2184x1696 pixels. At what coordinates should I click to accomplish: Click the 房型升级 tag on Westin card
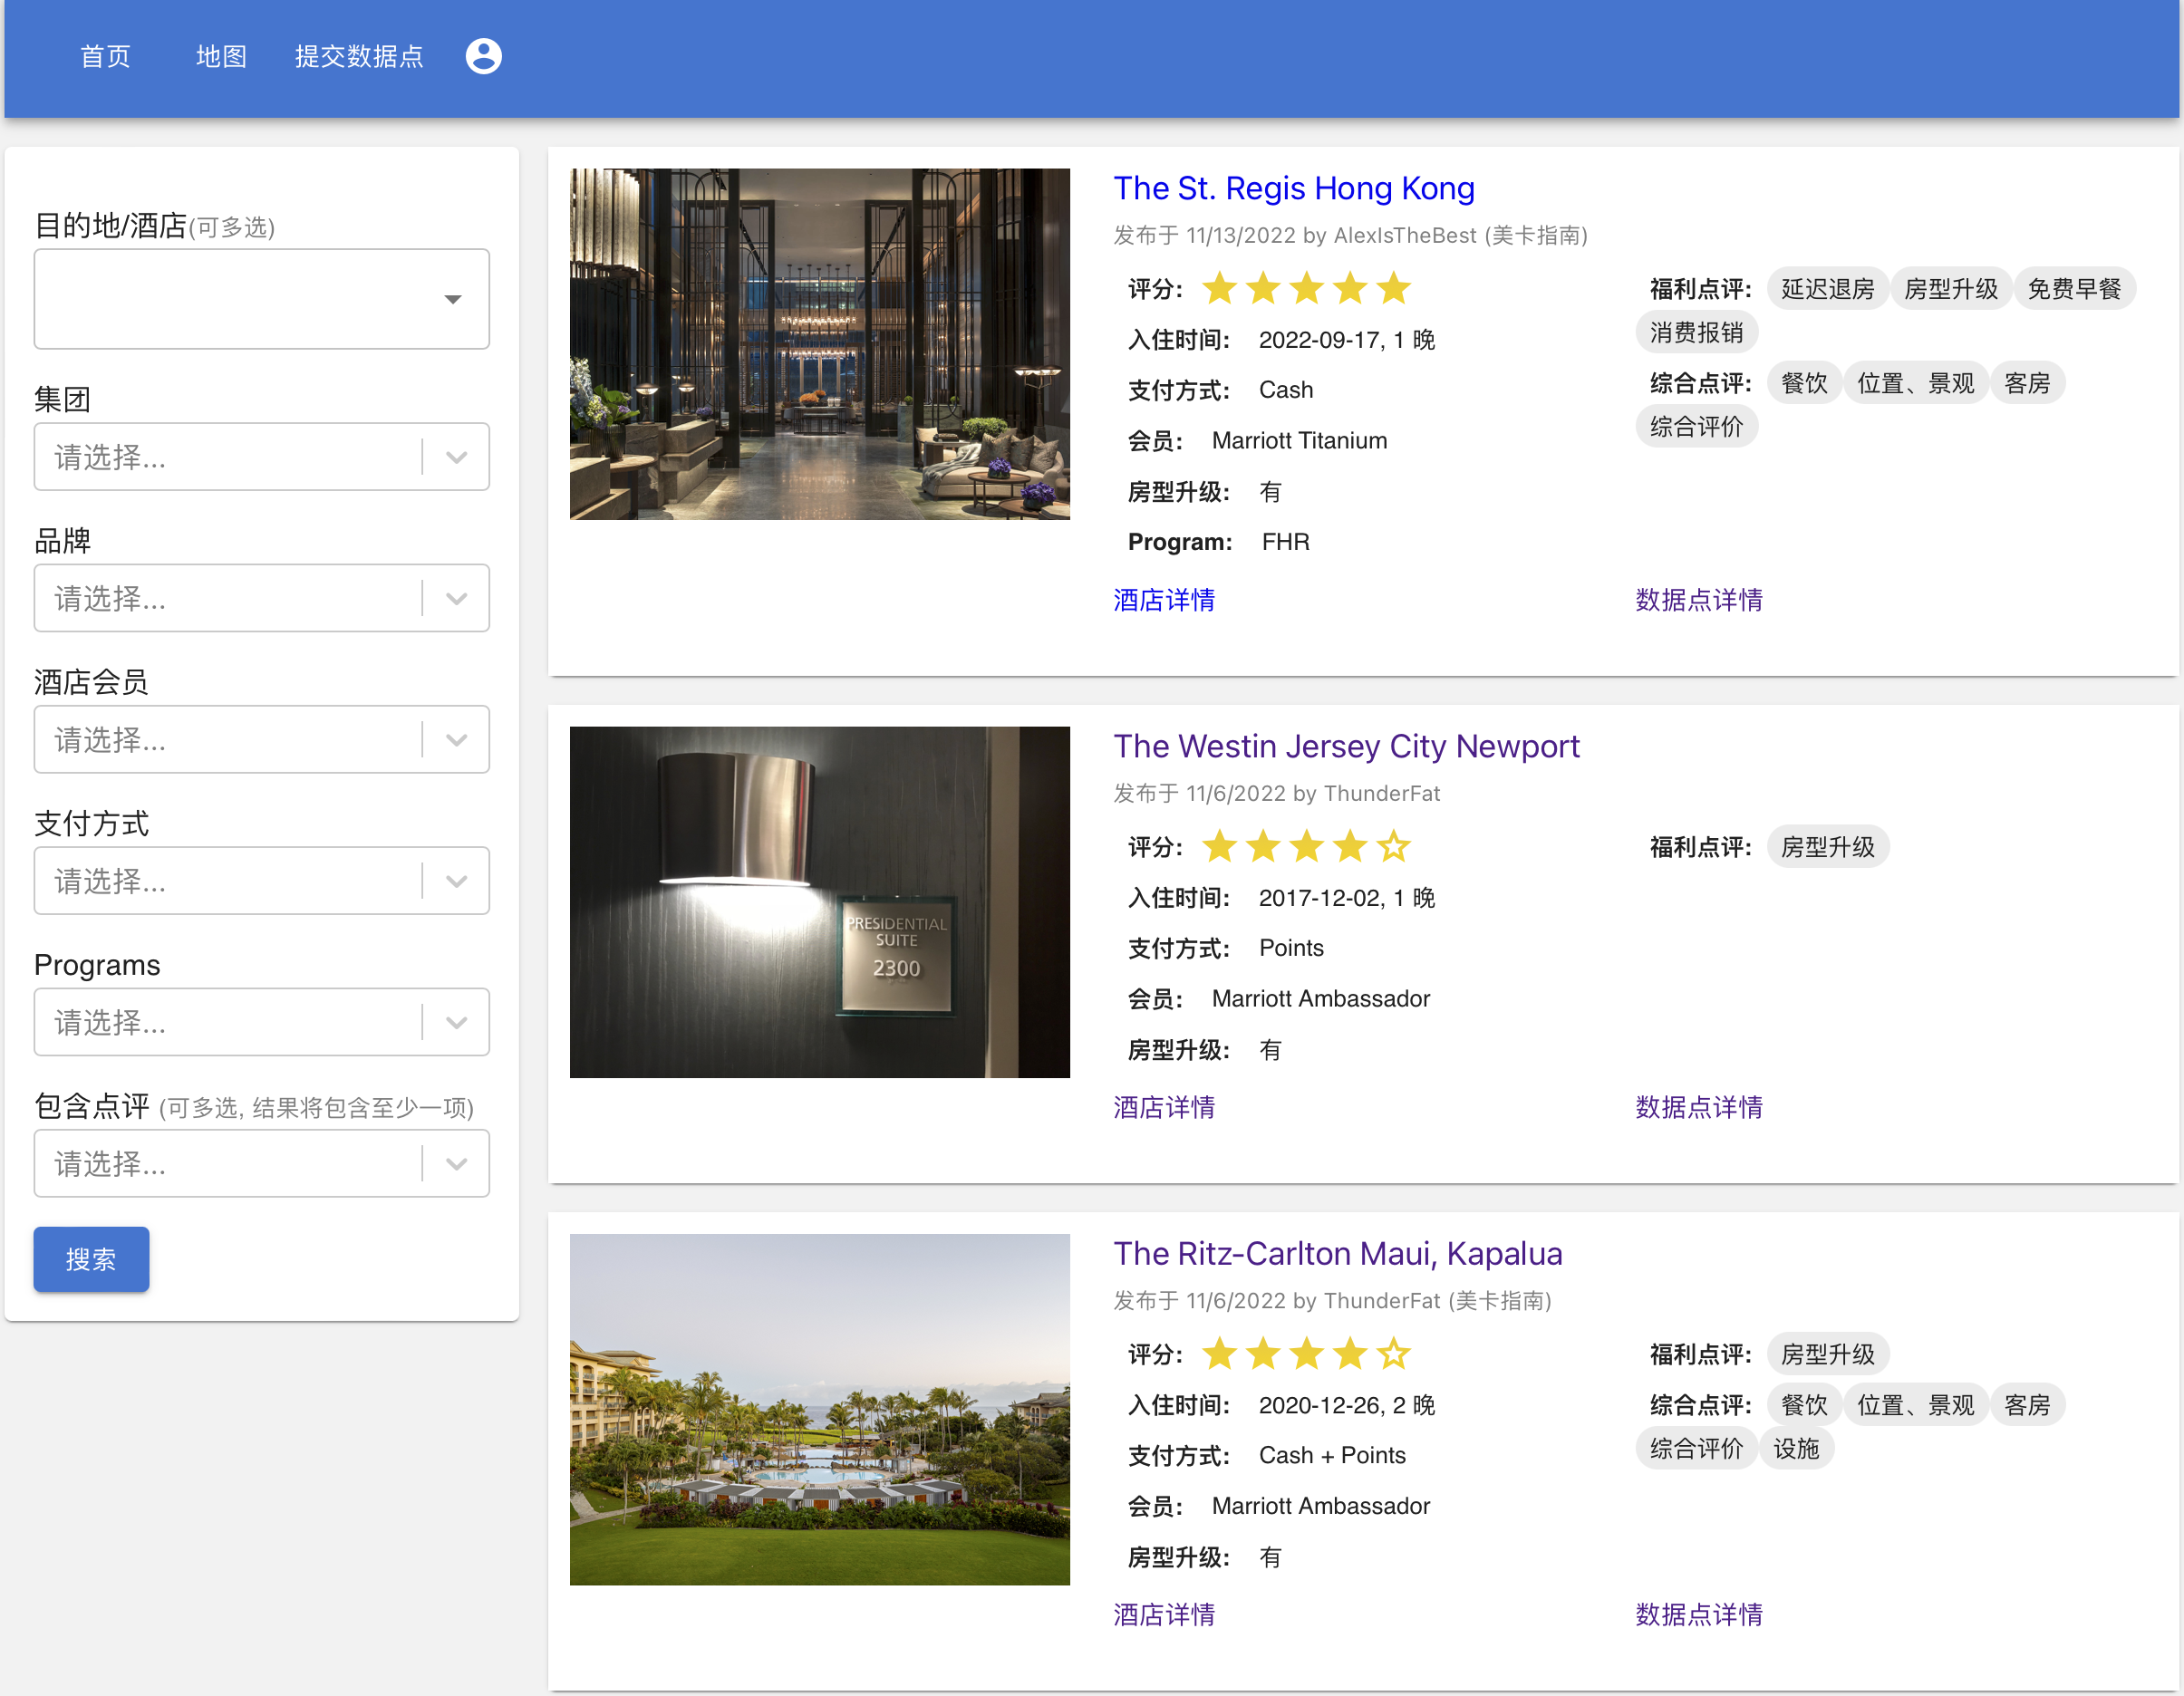pos(1827,847)
